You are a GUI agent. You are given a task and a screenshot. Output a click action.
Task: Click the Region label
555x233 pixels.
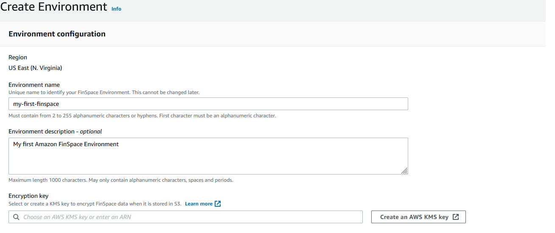18,57
